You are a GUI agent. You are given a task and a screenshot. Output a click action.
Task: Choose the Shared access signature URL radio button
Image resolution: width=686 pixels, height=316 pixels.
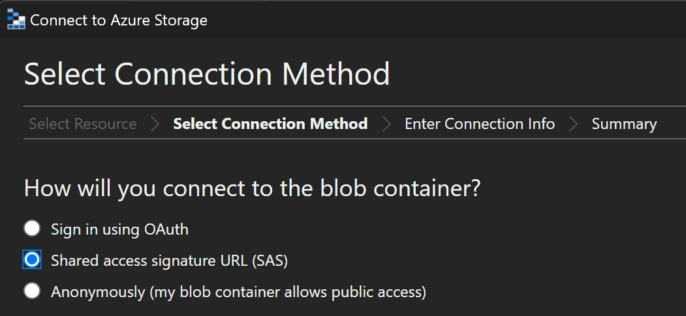pyautogui.click(x=32, y=260)
